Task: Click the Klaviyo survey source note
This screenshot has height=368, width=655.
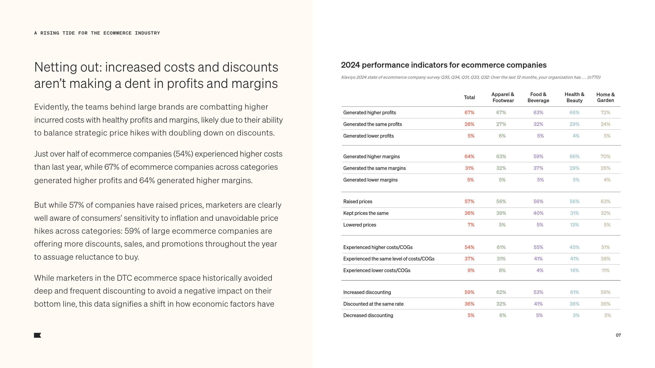Action: [x=471, y=77]
